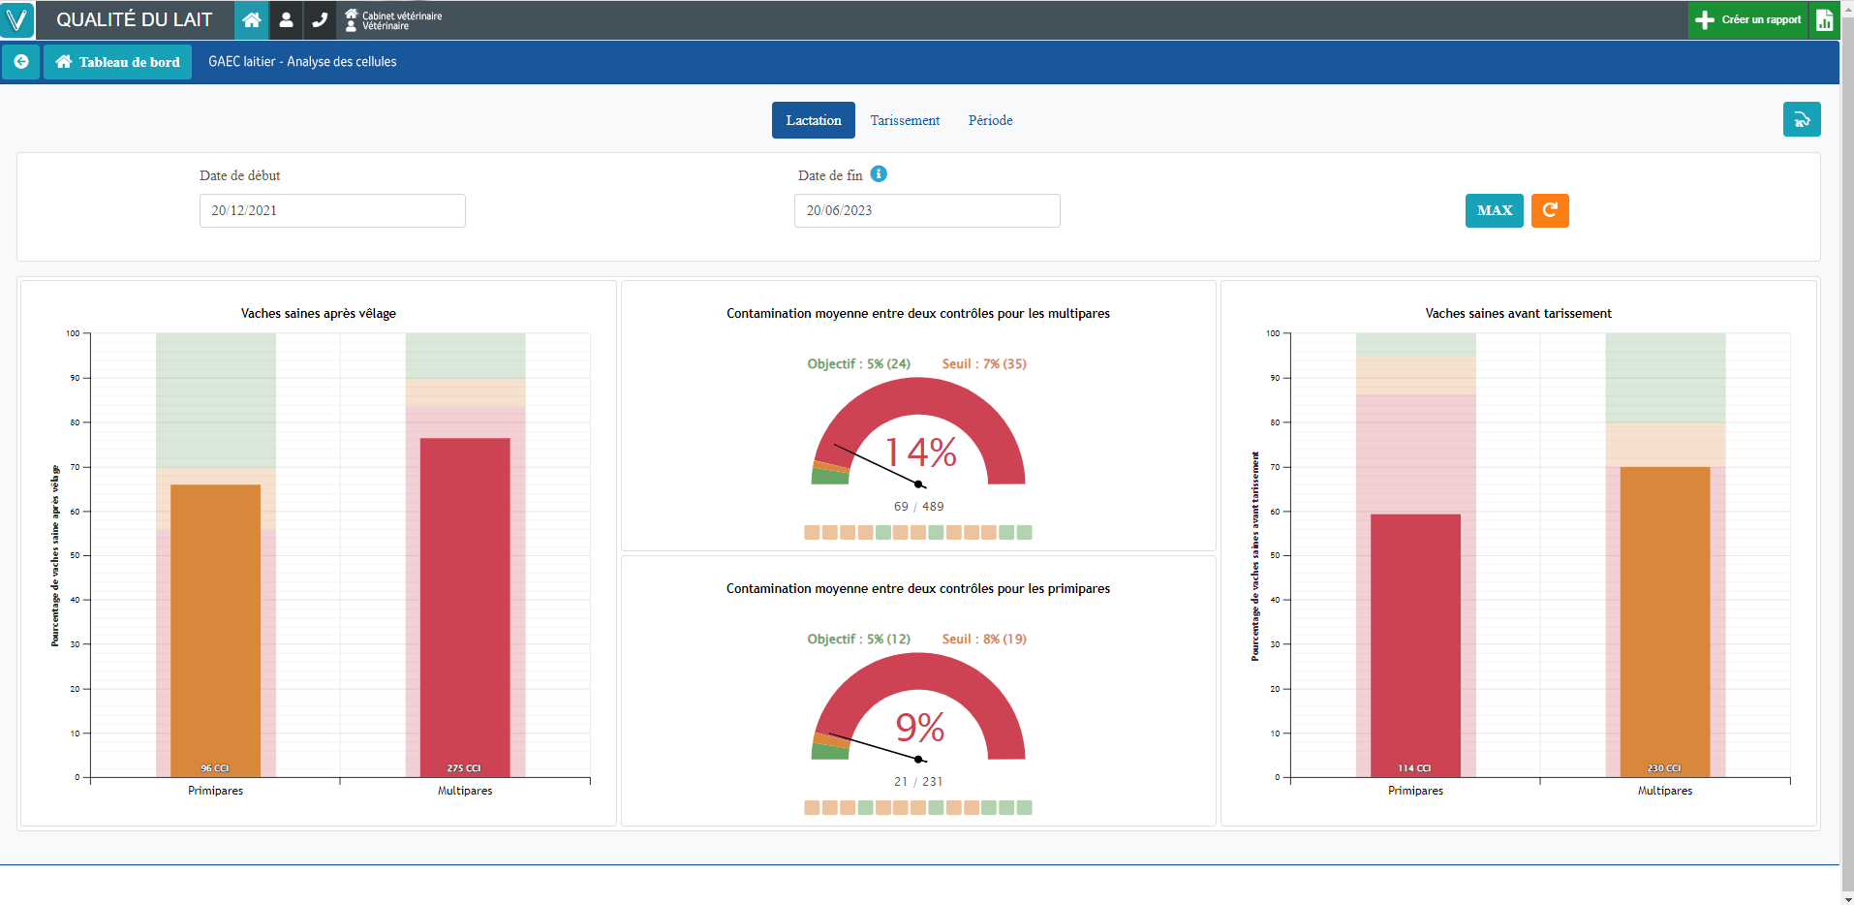The image size is (1854, 905).
Task: Refresh the data using the orange reload icon
Action: click(1550, 210)
